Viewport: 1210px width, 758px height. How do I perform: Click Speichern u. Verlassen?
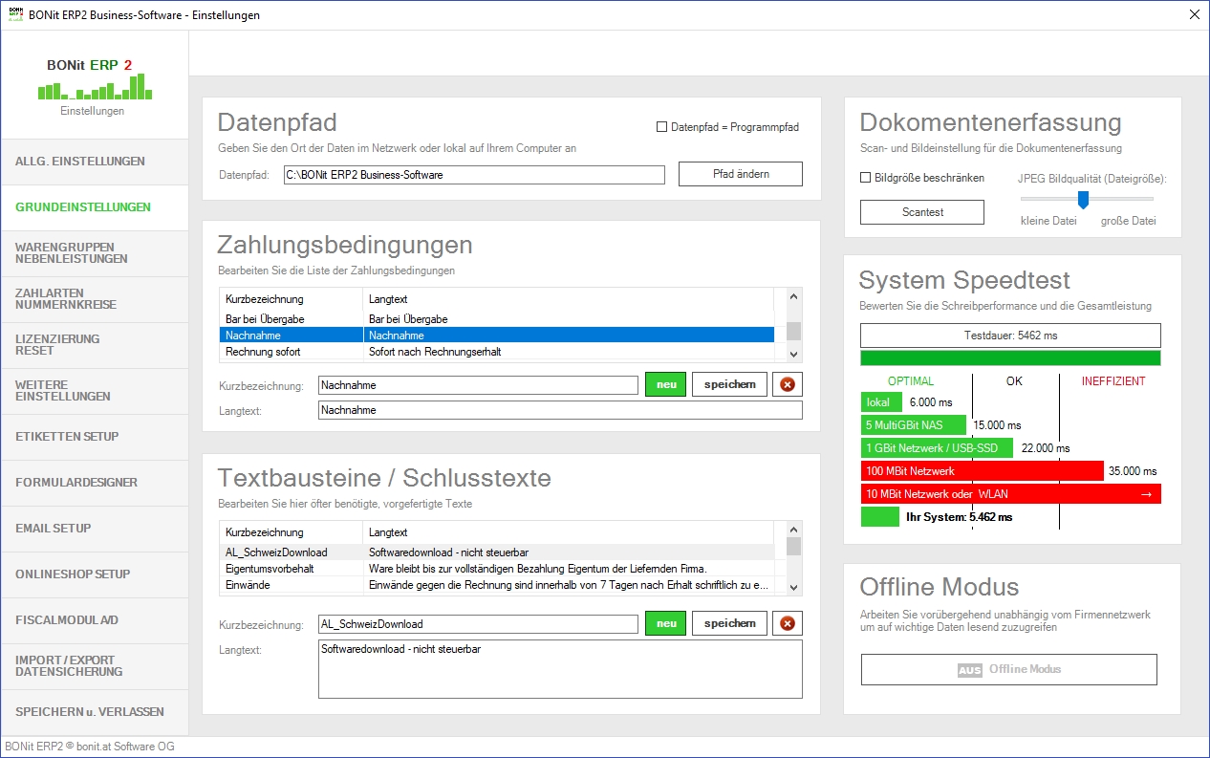click(95, 712)
